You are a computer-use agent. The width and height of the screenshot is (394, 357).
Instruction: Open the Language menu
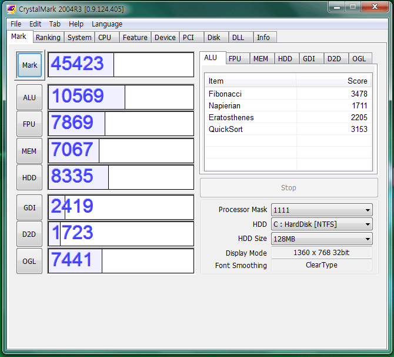tap(107, 24)
